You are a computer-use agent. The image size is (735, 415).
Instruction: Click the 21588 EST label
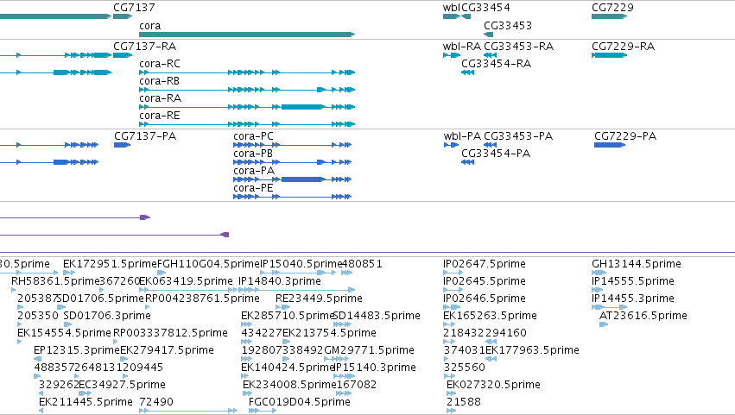pyautogui.click(x=463, y=402)
